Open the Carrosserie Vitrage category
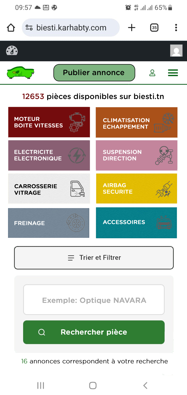 pyautogui.click(x=49, y=189)
